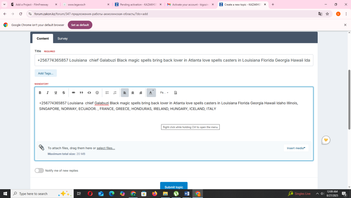The height and width of the screenshot is (198, 351).
Task: Expand the tab search dropdown arrow
Action: pyautogui.click(x=4, y=5)
